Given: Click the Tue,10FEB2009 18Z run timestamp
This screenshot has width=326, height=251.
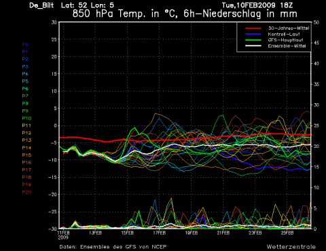Looking at the screenshot, I should 257,5.
